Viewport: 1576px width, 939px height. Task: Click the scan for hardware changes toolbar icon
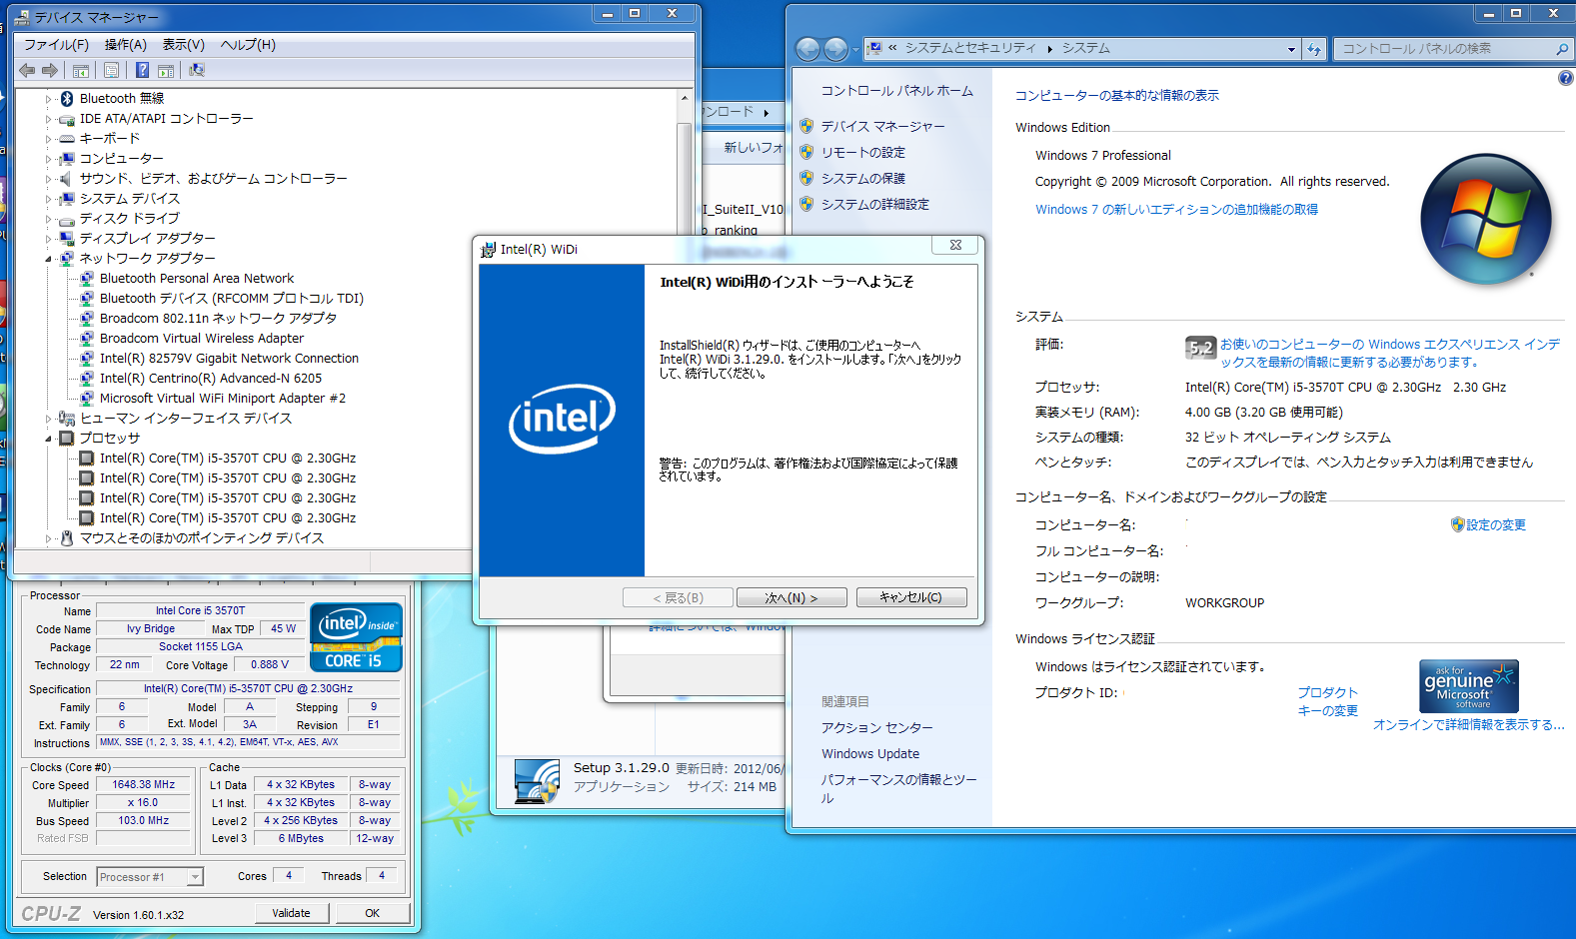coord(197,70)
